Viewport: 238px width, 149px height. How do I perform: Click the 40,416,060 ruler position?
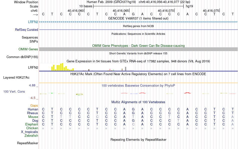(76, 11)
